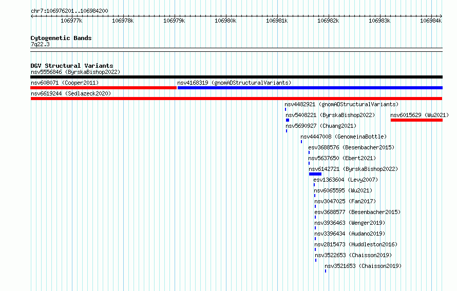This screenshot has width=457, height=291.
Task: Open nsv3522653 (Chaisson2019) label
Action: coord(353,255)
